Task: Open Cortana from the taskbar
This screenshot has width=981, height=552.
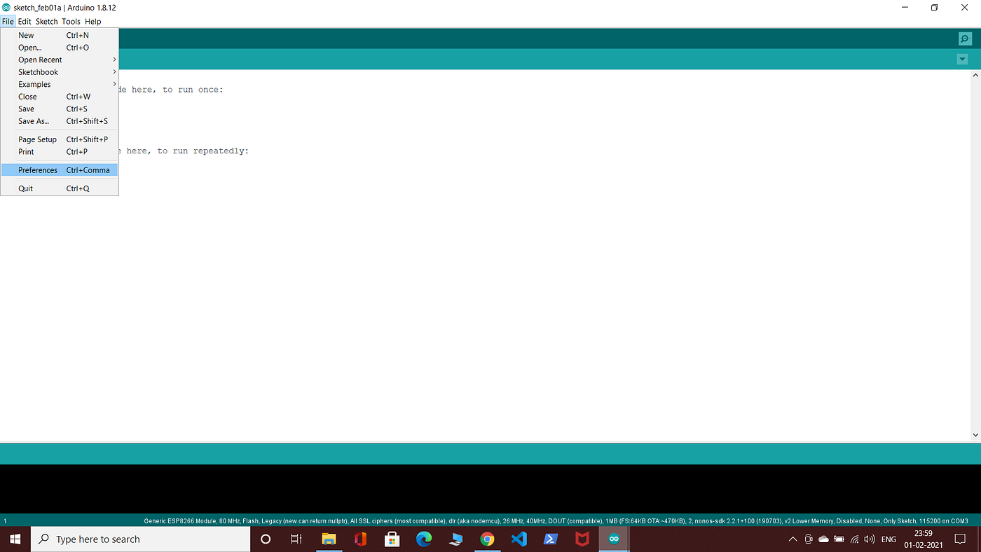Action: tap(266, 539)
